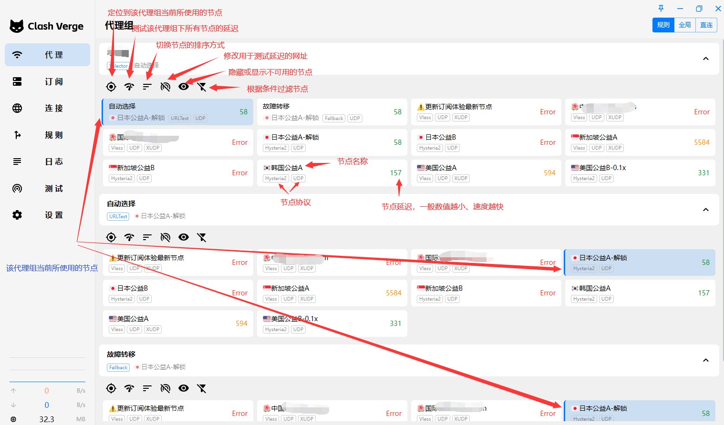
Task: Run delay test in first proxy group
Action: click(129, 87)
